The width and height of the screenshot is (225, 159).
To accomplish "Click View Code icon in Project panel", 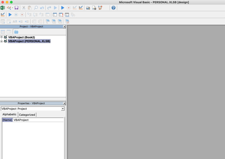I will [3, 32].
